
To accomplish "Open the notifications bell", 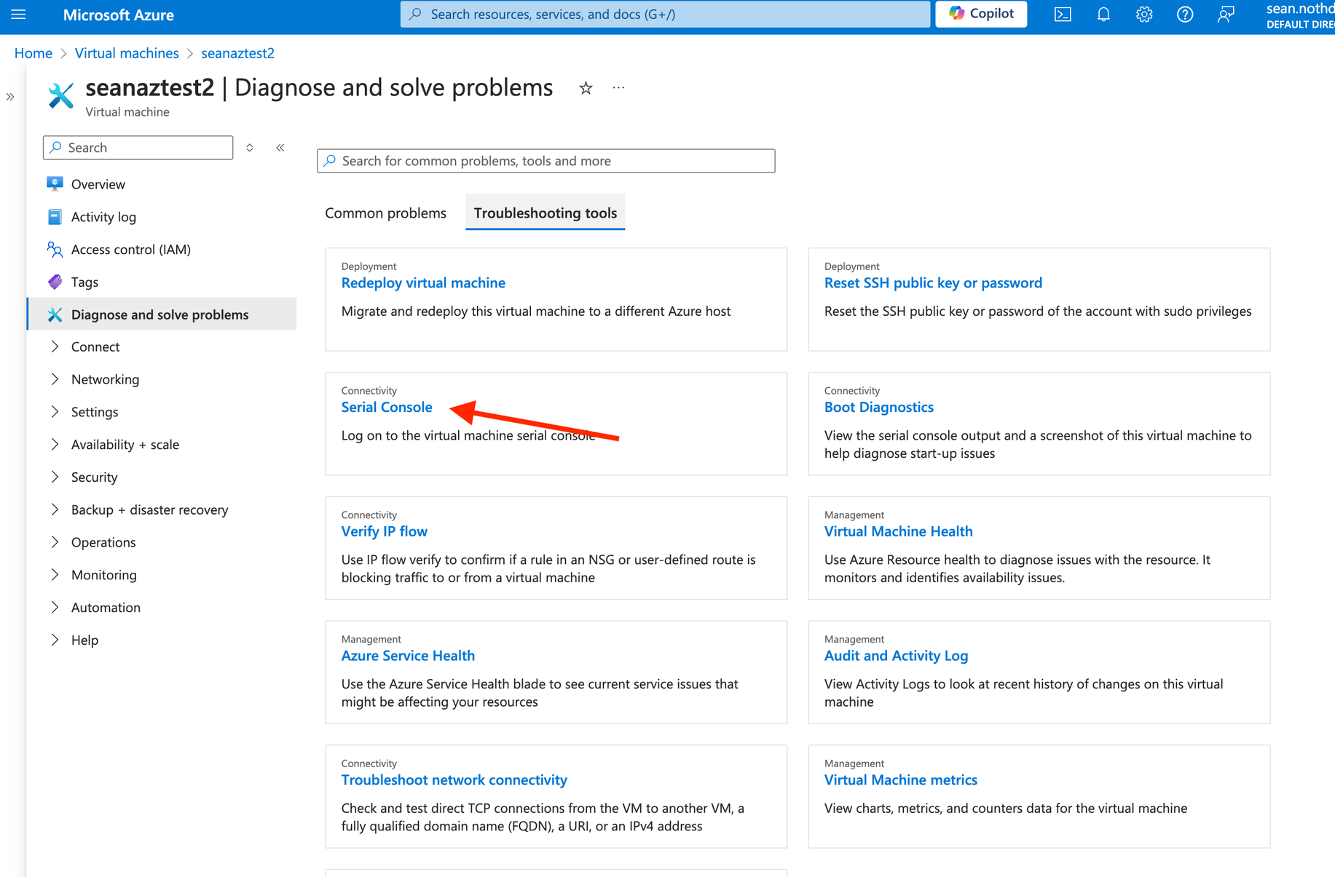I will (x=1103, y=15).
